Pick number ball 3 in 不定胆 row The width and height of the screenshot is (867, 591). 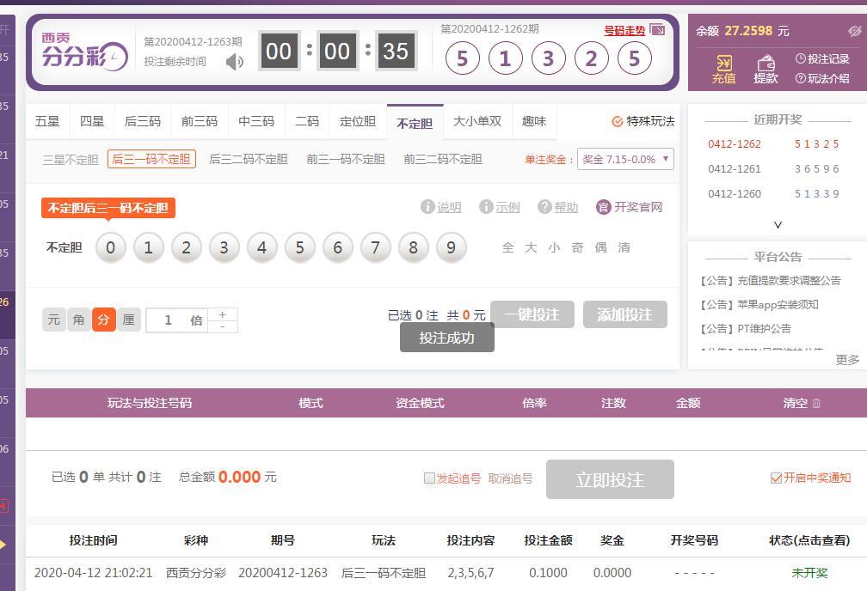tap(224, 247)
